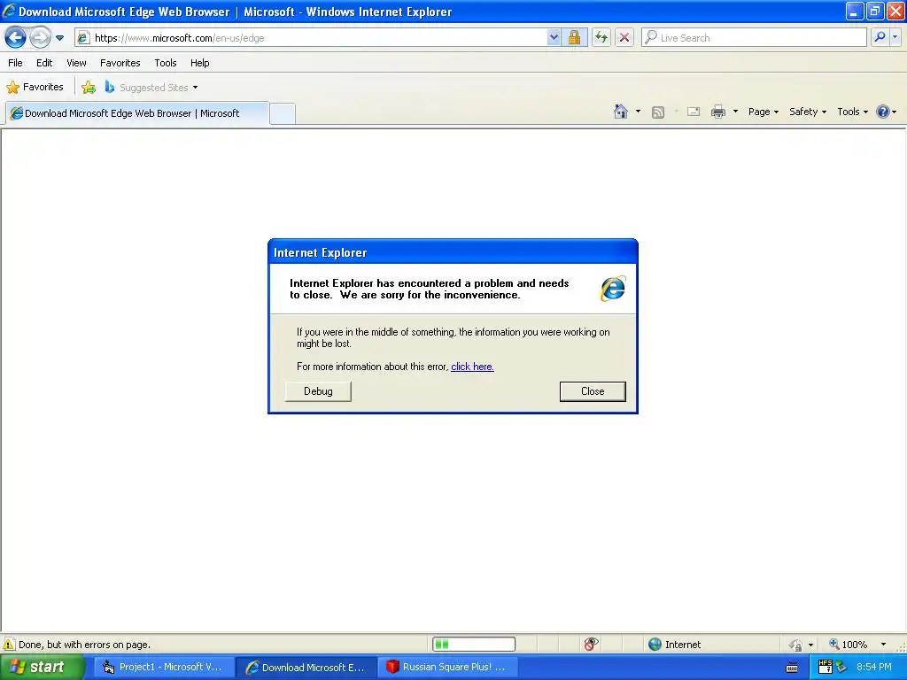Open the File menu

click(x=16, y=63)
